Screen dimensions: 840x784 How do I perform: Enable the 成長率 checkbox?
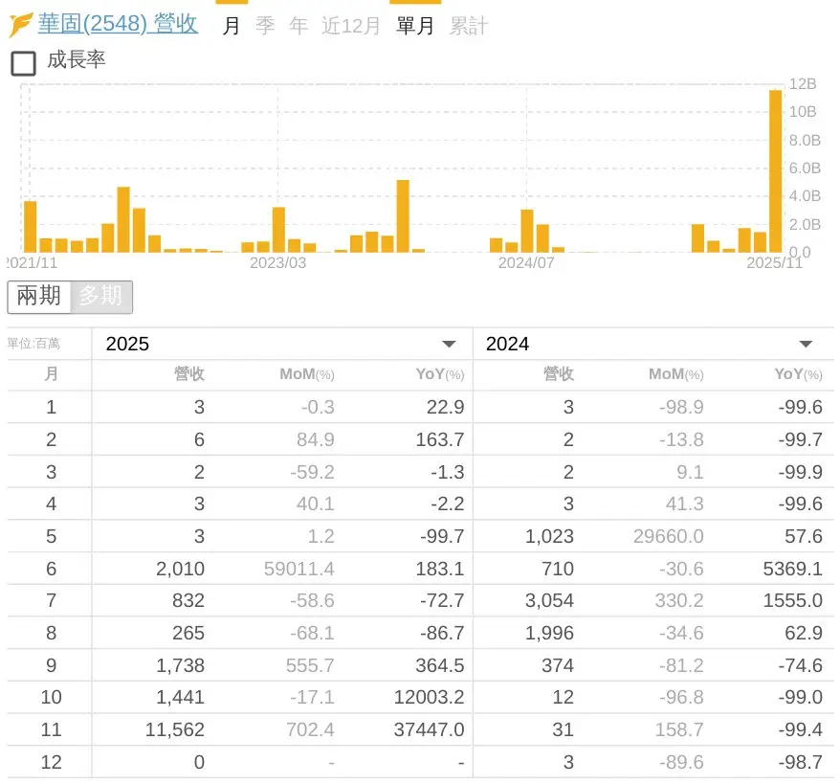pos(23,63)
